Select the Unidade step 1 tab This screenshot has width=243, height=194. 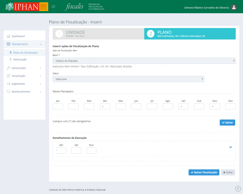click(98, 34)
